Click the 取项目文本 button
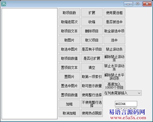 [x=69, y=31]
